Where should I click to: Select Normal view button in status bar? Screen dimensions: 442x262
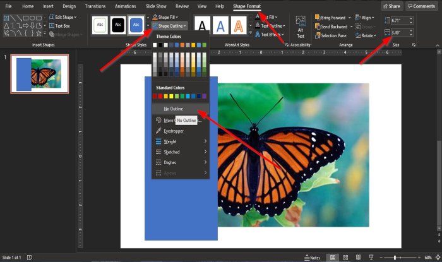point(333,258)
